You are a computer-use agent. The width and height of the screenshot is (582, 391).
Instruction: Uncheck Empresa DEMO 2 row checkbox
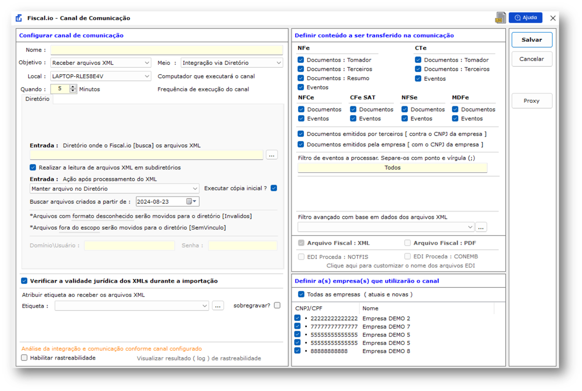297,318
